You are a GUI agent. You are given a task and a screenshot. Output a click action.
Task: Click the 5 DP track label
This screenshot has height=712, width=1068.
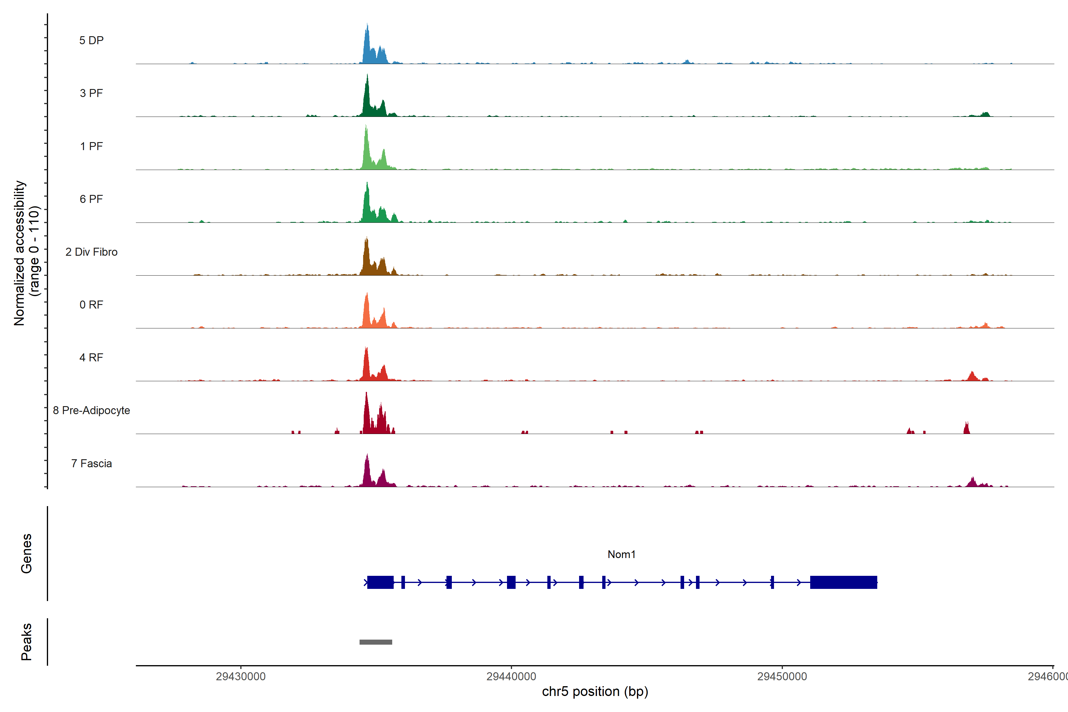[x=91, y=40]
